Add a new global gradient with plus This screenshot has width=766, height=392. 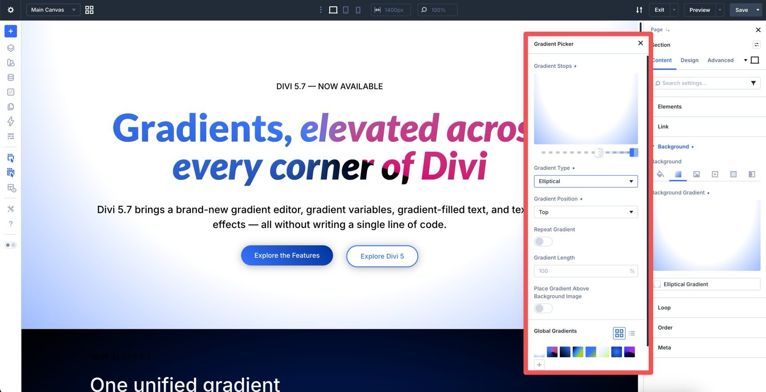pyautogui.click(x=539, y=365)
